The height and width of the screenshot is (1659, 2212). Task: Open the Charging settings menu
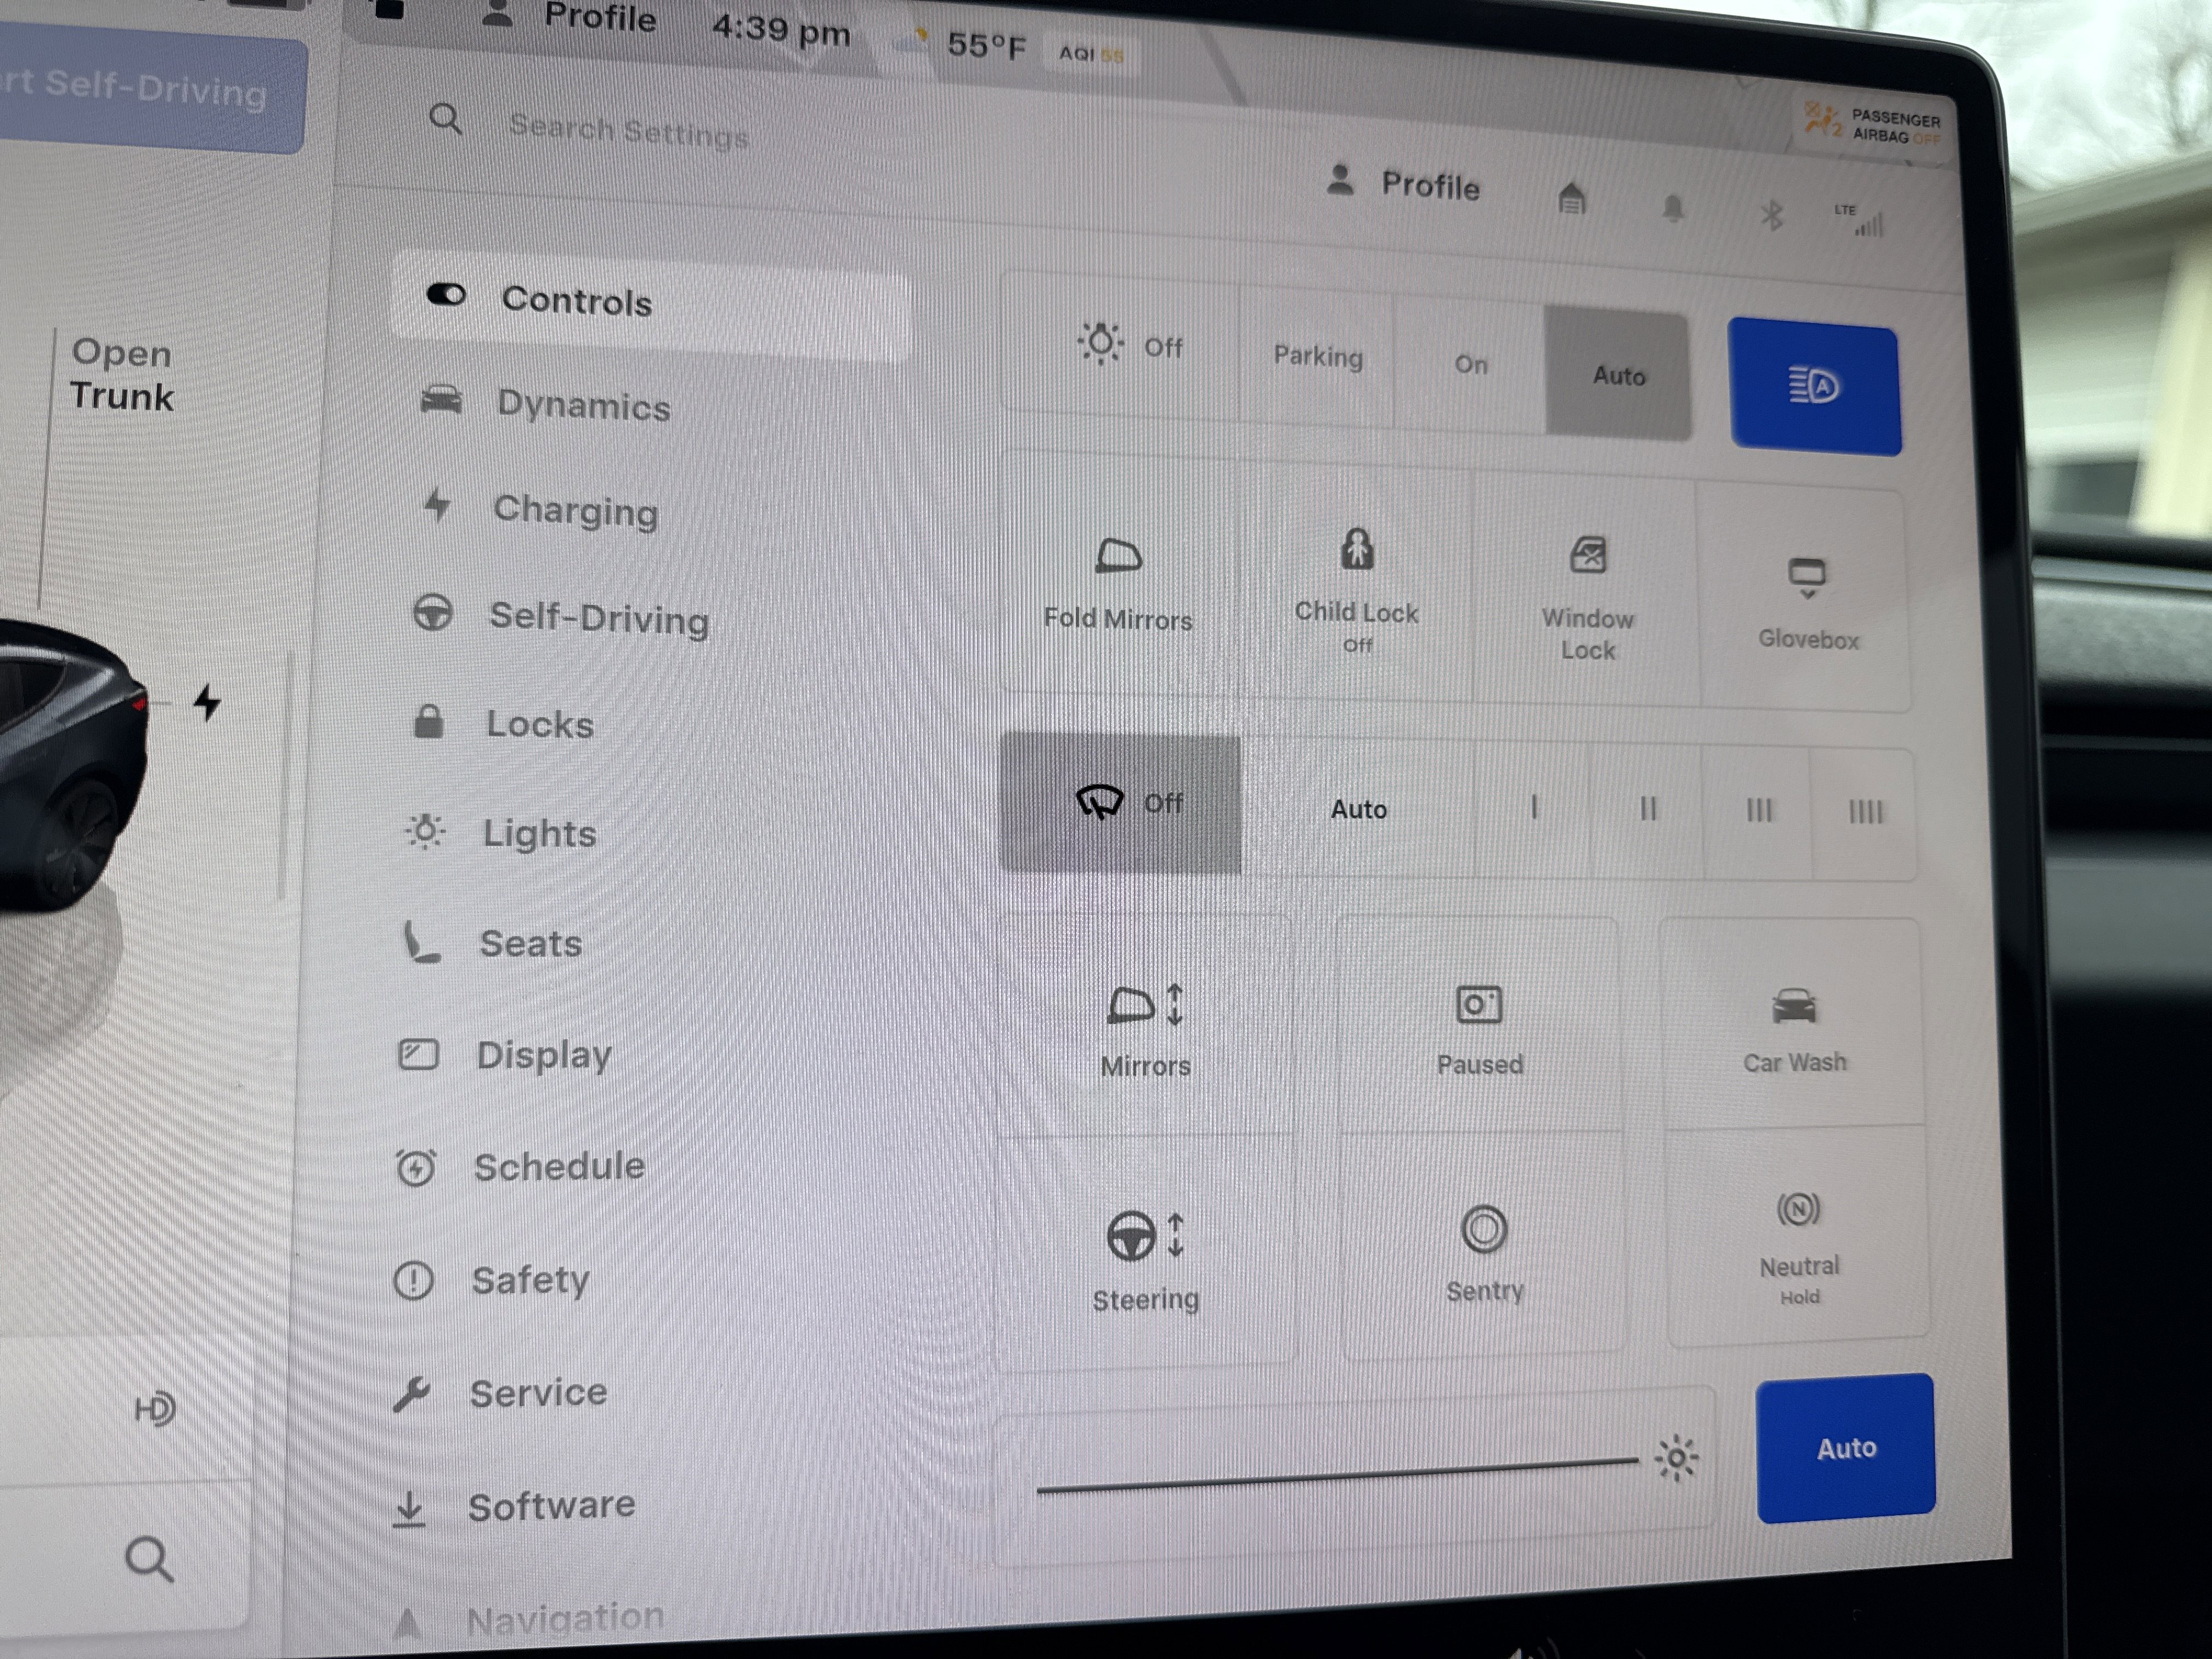[574, 510]
